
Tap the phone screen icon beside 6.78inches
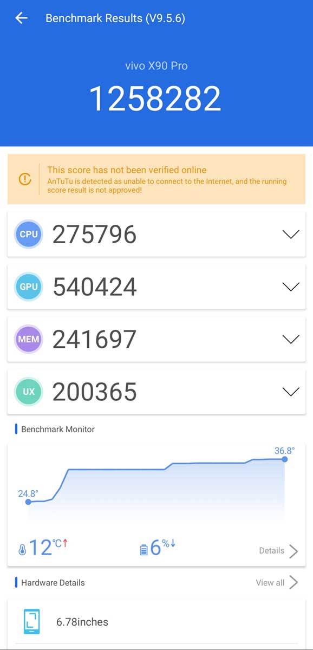point(31,621)
